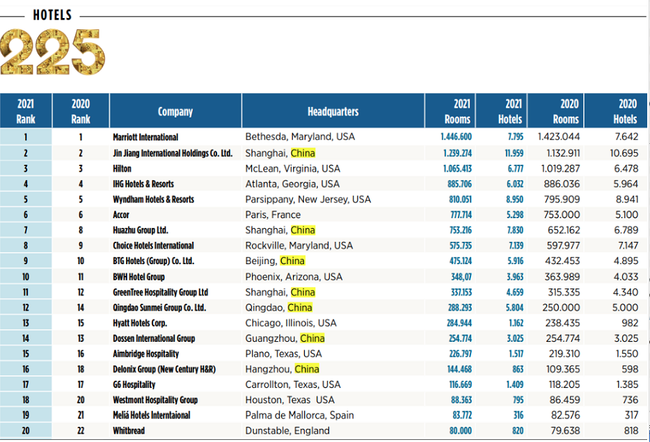Click Huazhu Group Ltd.

tap(141, 230)
